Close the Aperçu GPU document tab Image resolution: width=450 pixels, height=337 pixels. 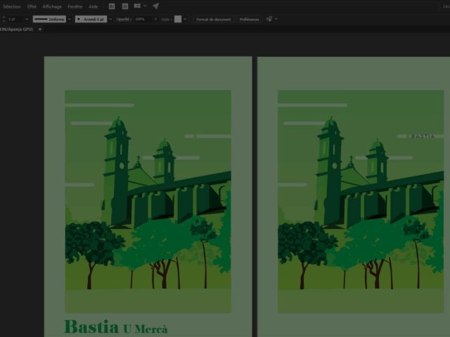point(40,29)
